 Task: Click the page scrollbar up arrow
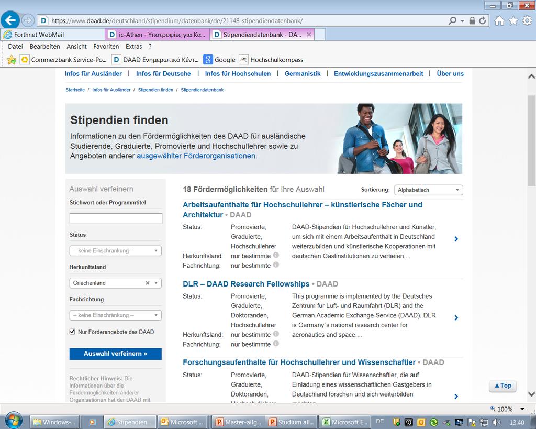point(532,76)
